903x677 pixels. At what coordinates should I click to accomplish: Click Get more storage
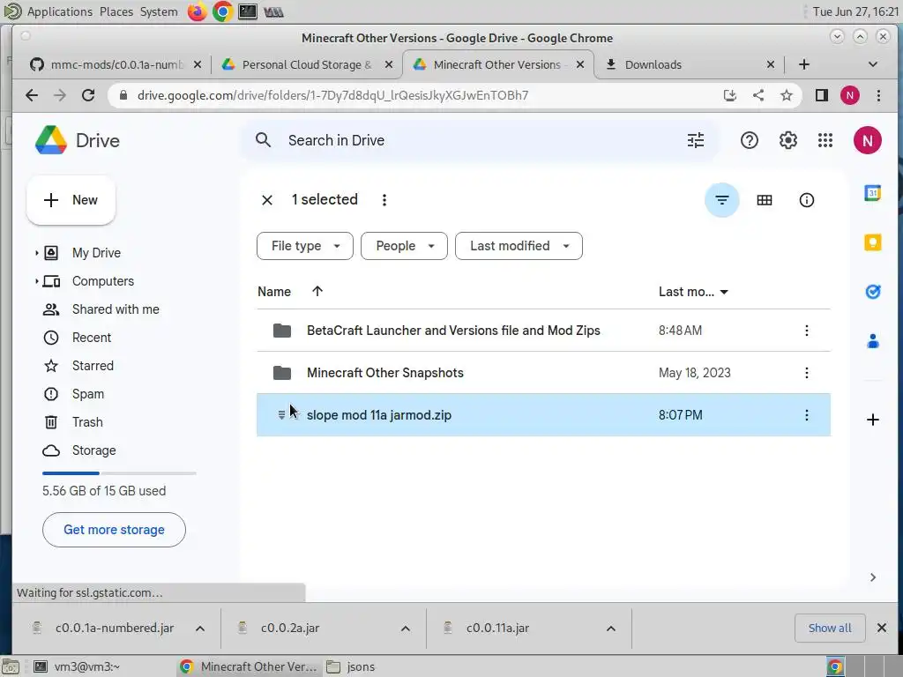pos(114,530)
